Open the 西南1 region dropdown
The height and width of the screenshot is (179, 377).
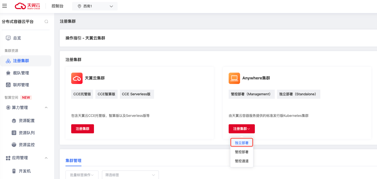pyautogui.click(x=95, y=6)
